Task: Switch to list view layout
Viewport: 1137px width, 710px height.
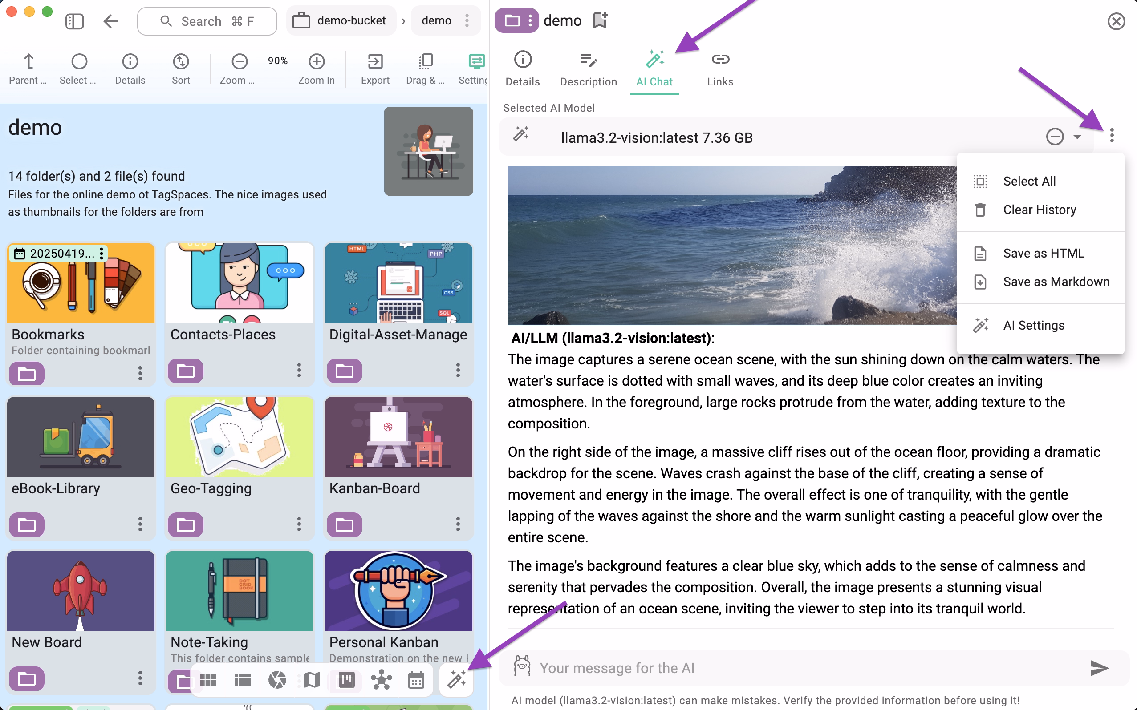Action: coord(243,679)
